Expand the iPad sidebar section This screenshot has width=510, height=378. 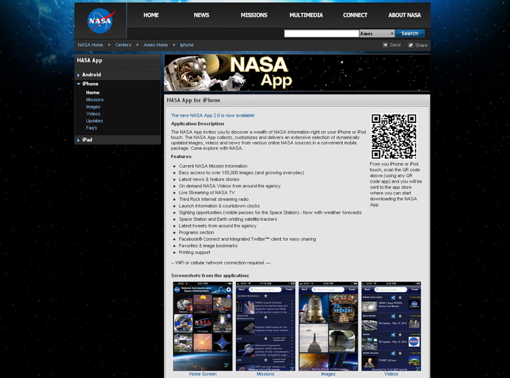(86, 140)
